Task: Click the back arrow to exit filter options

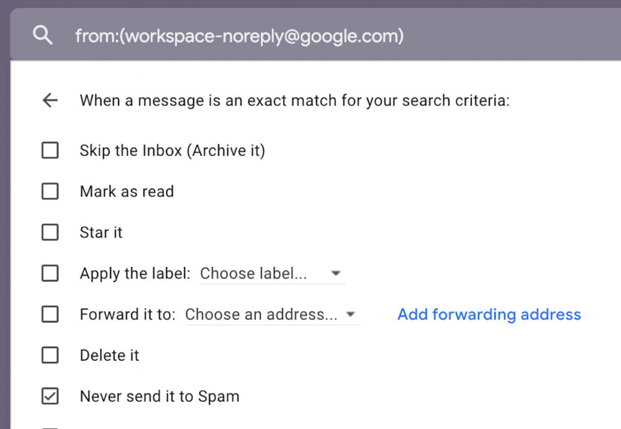Action: coord(50,100)
